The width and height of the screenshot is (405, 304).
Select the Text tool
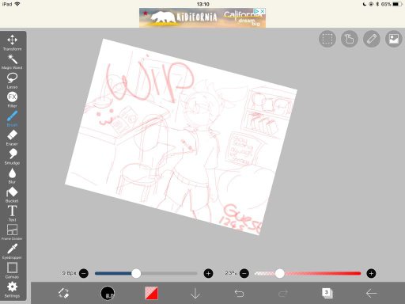tap(12, 213)
